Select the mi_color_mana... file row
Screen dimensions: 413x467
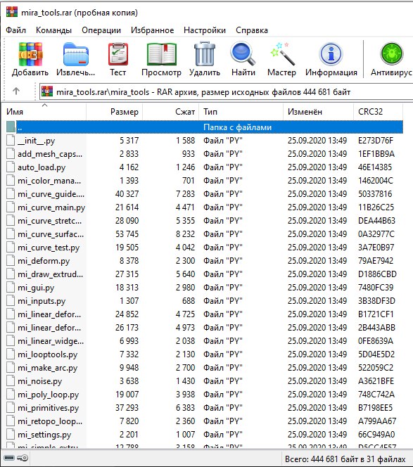pos(205,181)
